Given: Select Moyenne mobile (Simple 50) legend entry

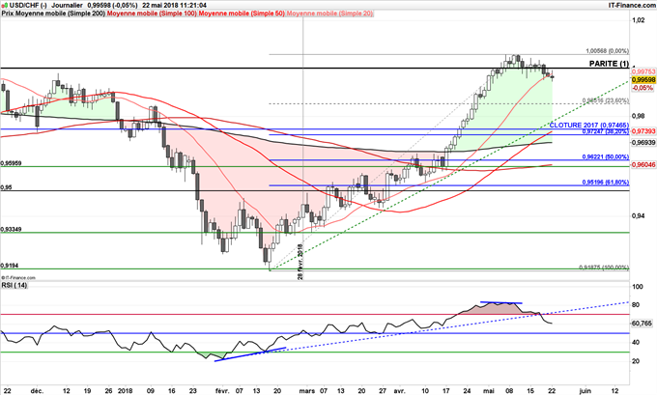Looking at the screenshot, I should [x=242, y=14].
